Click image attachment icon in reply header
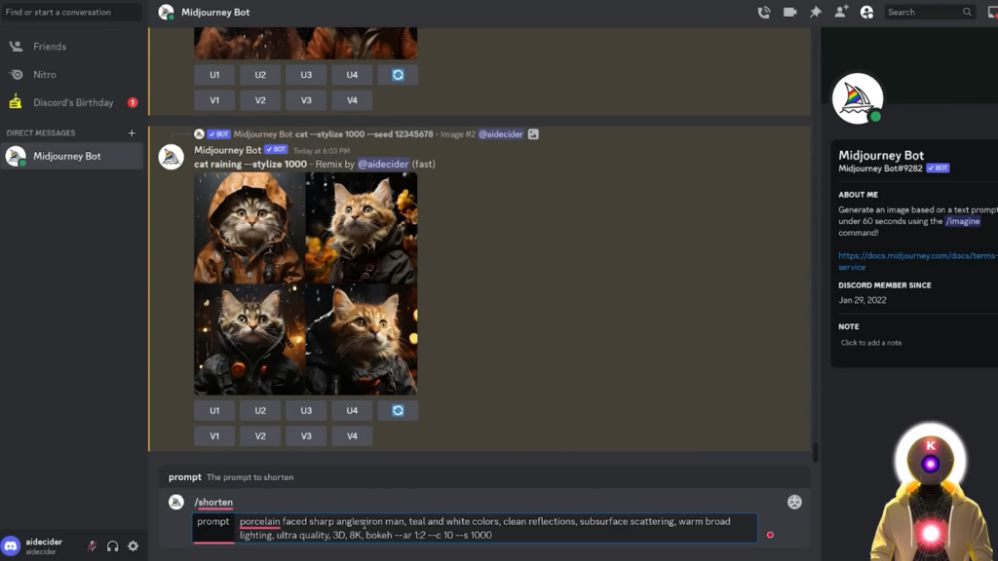Viewport: 998px width, 561px height. click(533, 134)
